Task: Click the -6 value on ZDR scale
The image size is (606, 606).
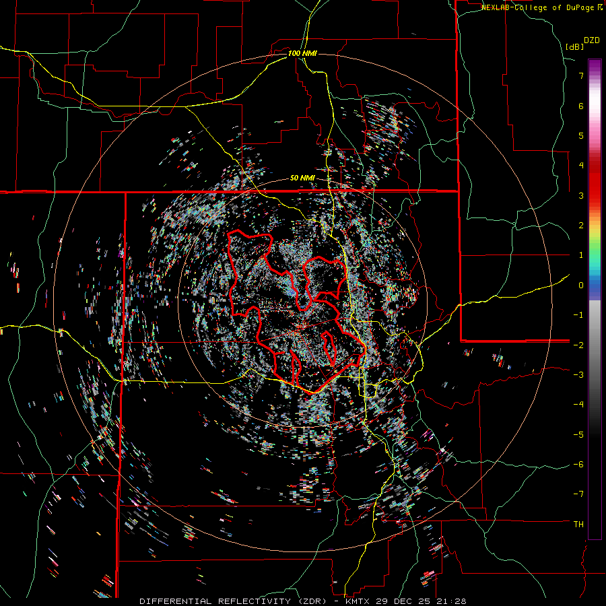Action: click(x=578, y=465)
